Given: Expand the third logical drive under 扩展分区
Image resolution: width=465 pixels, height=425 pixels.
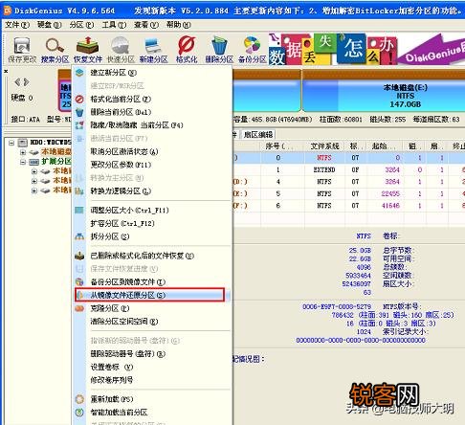Looking at the screenshot, I should pos(34,190).
